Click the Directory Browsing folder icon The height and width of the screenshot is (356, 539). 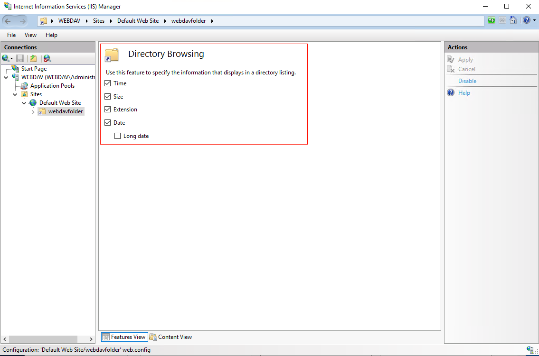tap(112, 55)
